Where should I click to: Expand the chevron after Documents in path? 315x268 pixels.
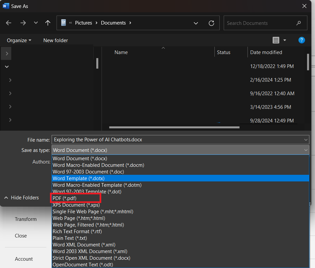(130, 23)
